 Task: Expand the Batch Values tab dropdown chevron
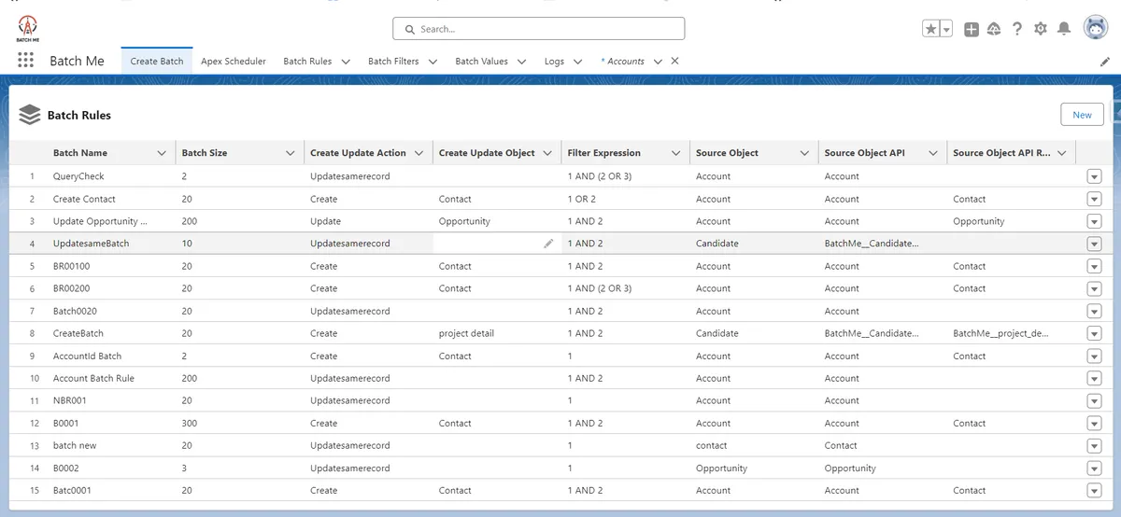521,62
